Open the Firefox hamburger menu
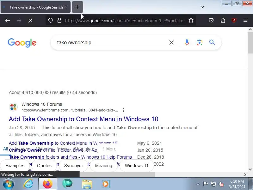The height and width of the screenshot is (190, 253). [x=245, y=20]
